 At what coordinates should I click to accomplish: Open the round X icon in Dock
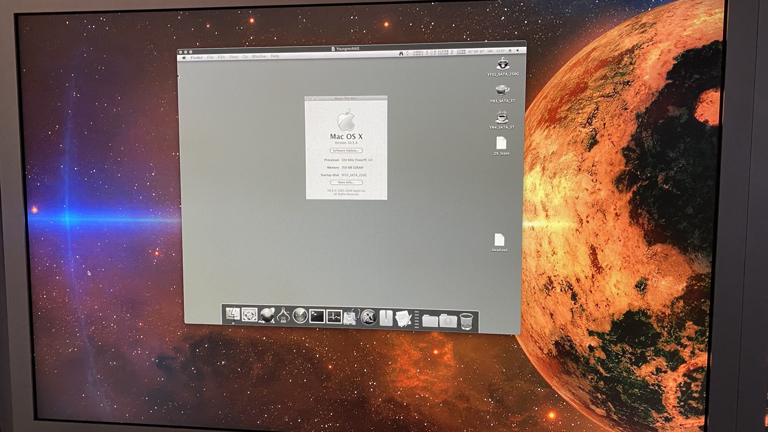369,318
